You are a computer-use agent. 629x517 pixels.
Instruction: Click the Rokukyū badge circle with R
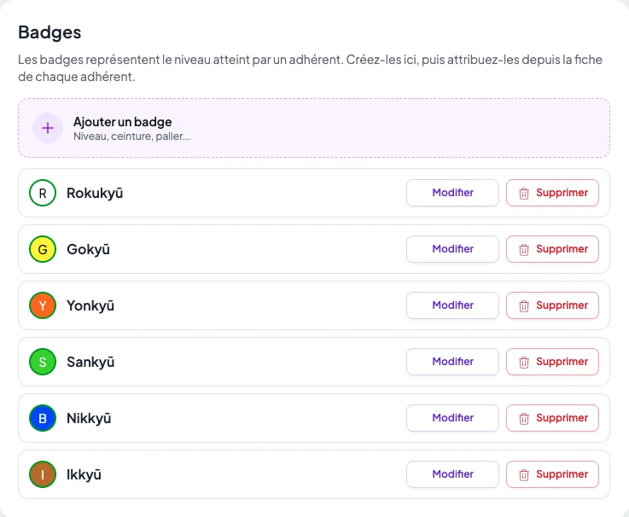pos(43,193)
